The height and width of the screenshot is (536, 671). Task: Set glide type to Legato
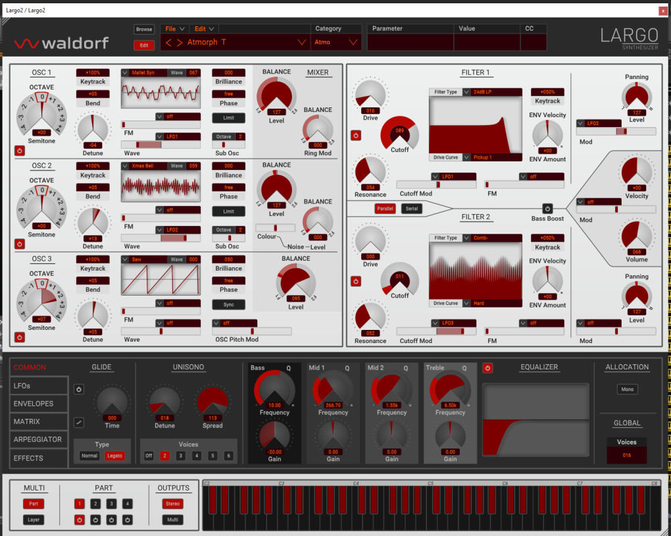114,456
